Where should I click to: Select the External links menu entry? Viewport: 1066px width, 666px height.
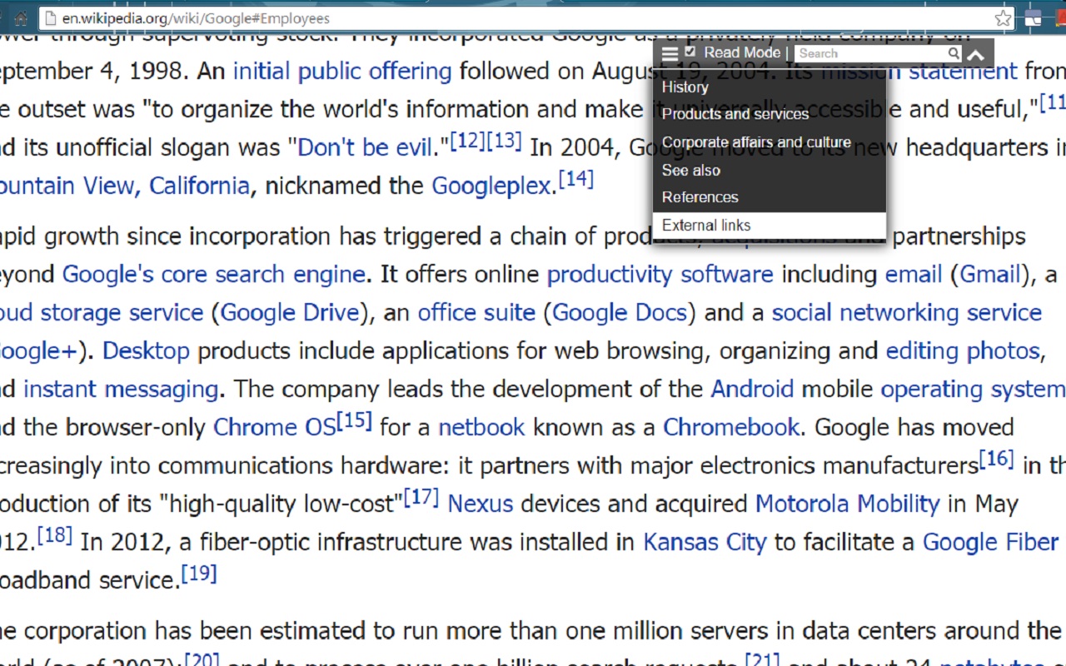pyautogui.click(x=770, y=226)
